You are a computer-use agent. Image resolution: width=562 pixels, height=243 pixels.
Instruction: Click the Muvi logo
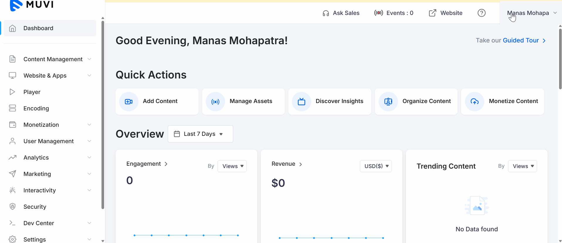(31, 5)
